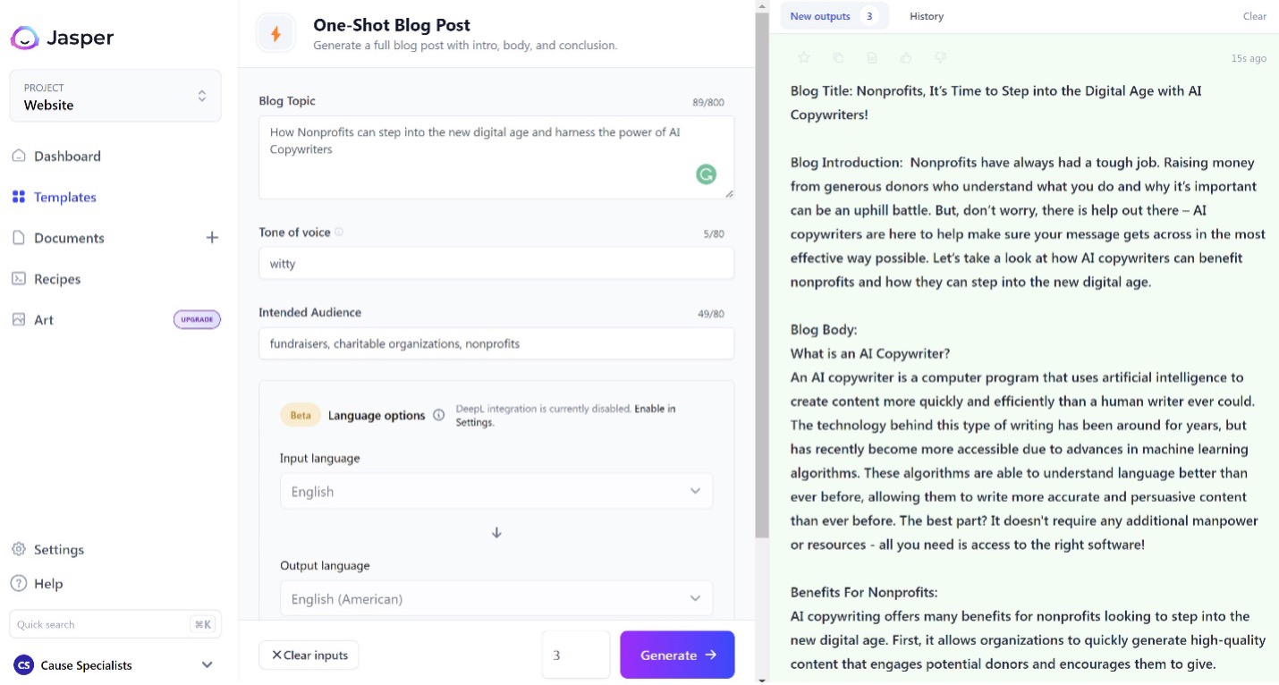Expand the Project Website selector
This screenshot has width=1279, height=685.
(x=115, y=96)
